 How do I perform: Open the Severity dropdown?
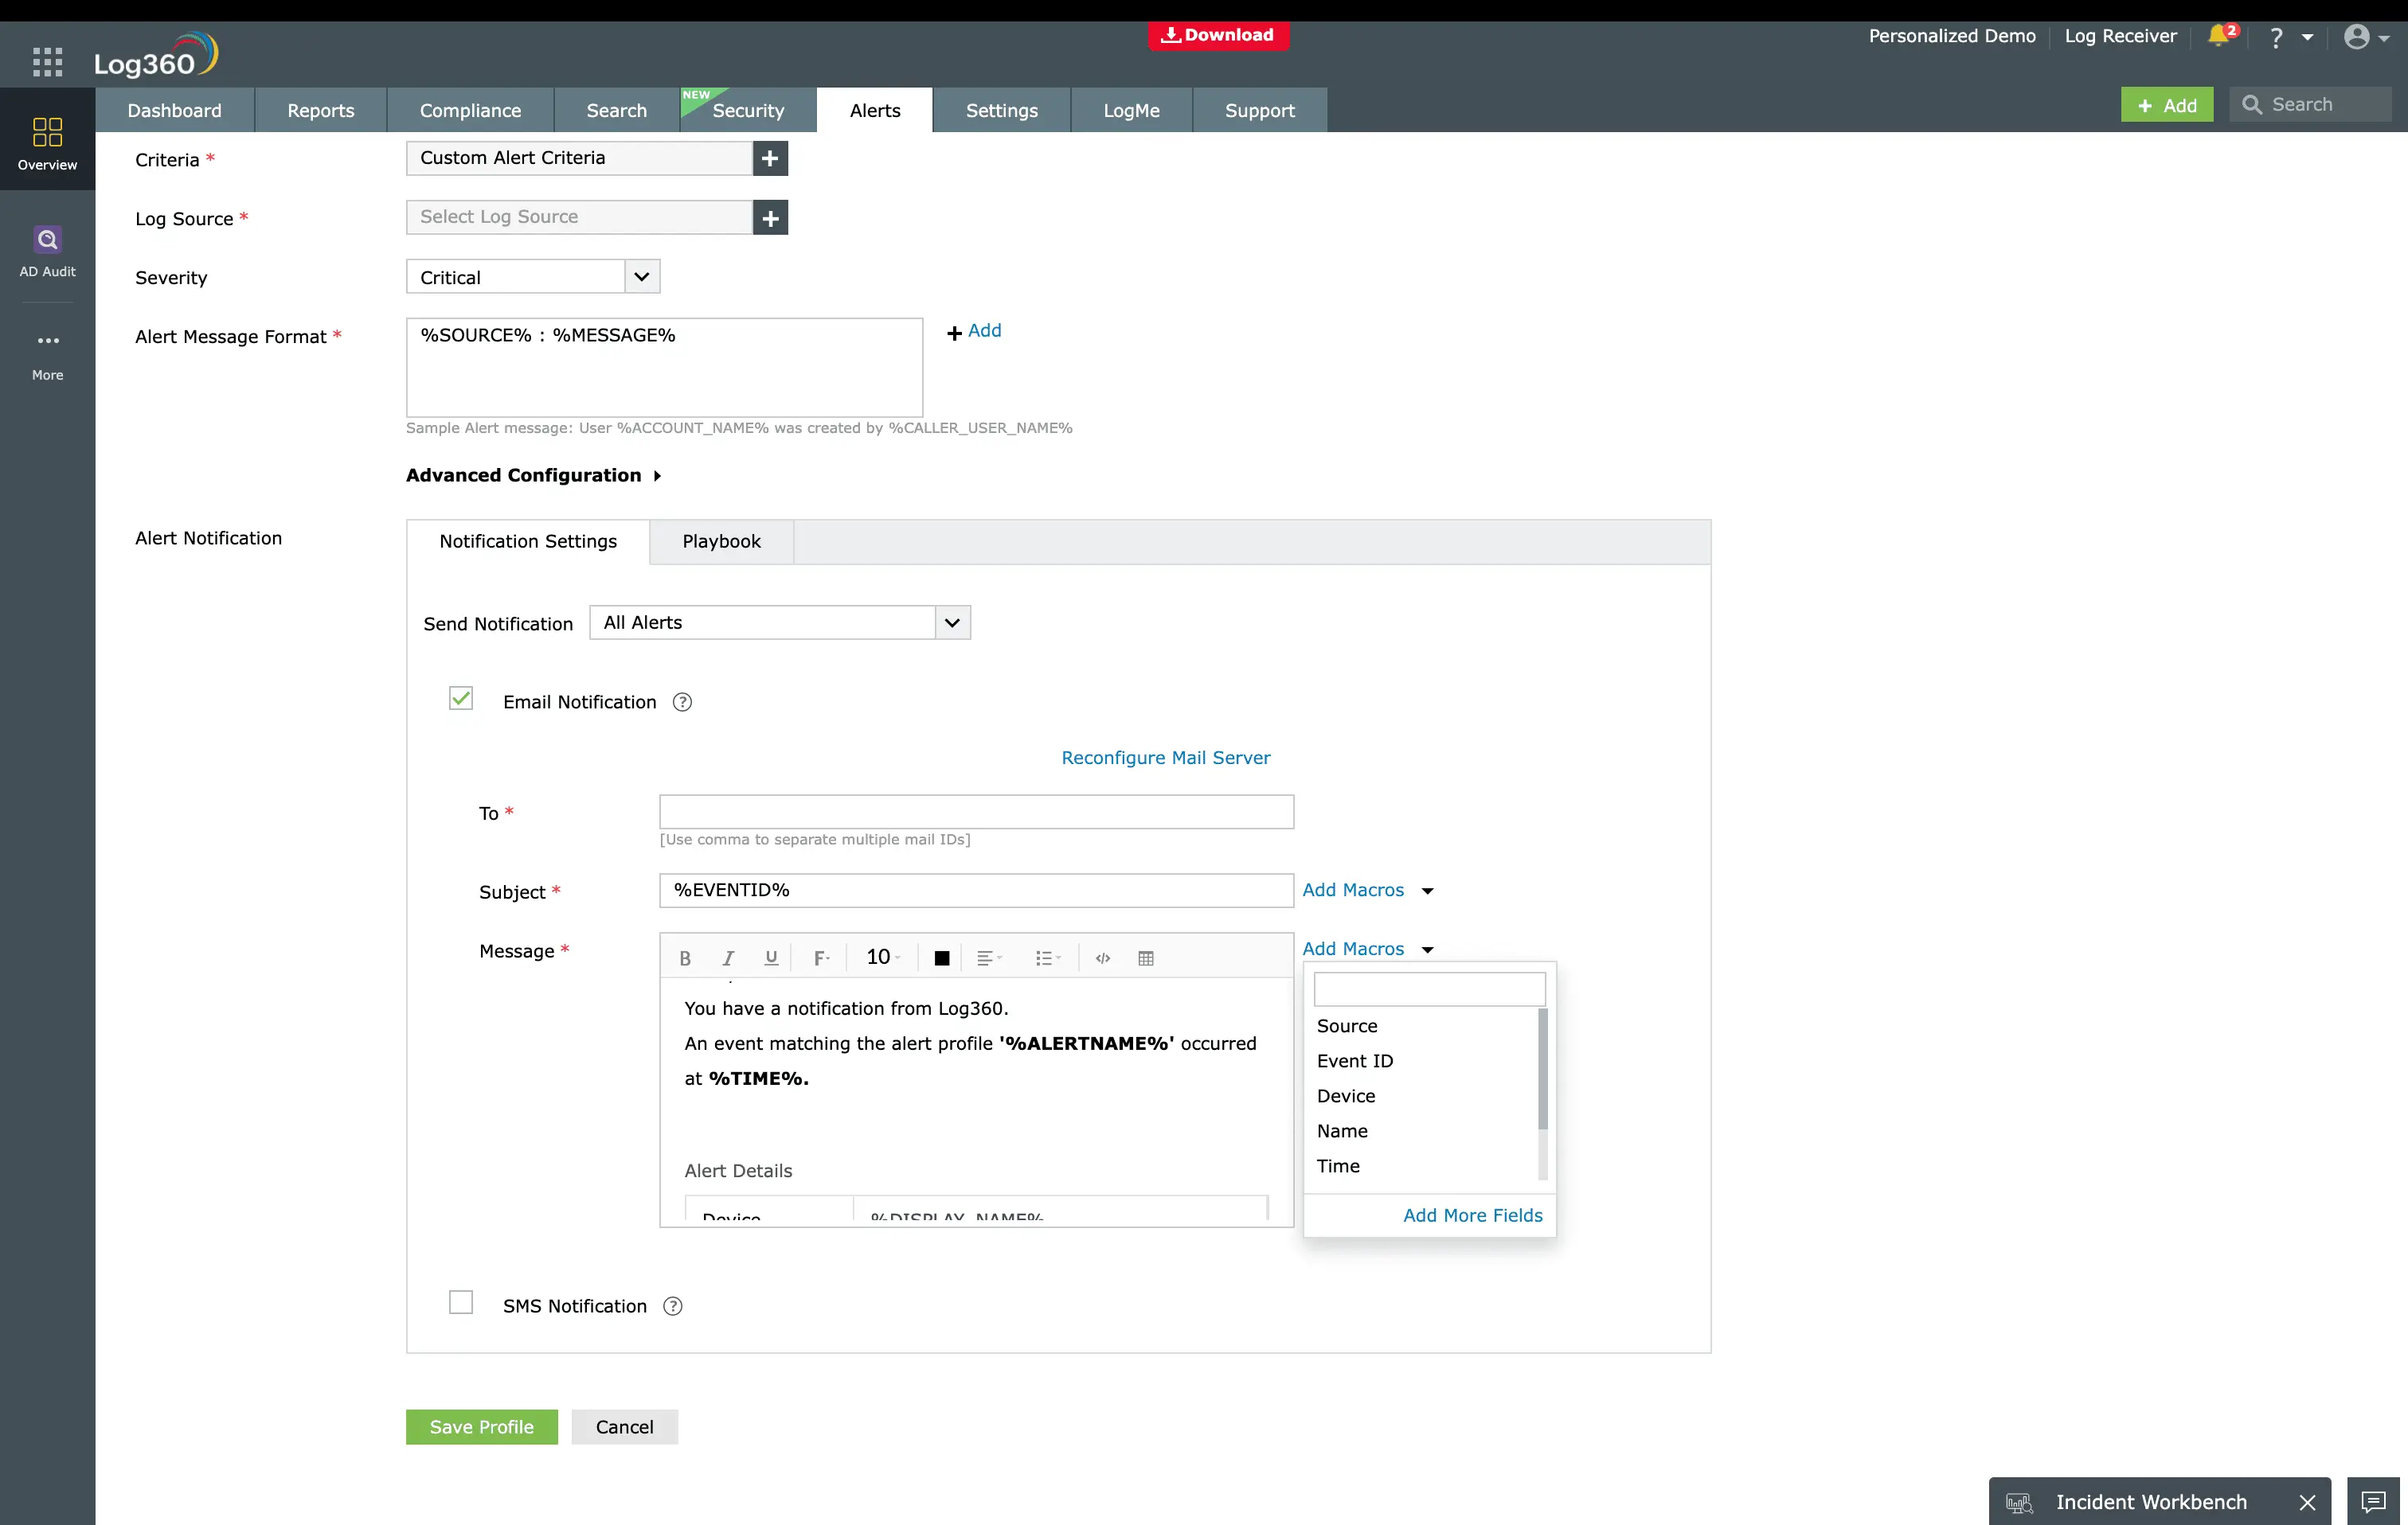(x=533, y=277)
